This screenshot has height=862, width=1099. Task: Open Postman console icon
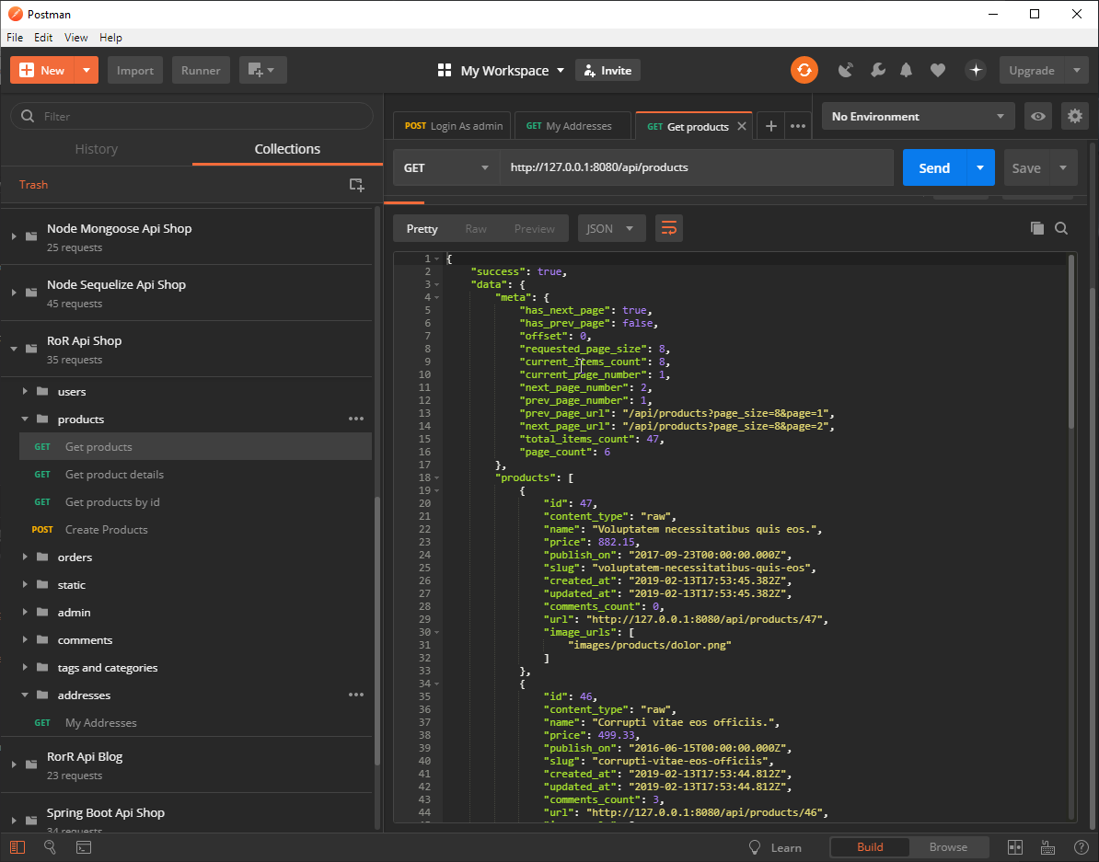[84, 847]
